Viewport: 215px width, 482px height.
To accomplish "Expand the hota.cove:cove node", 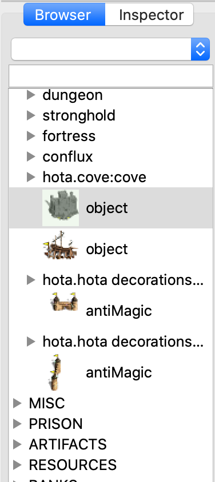I will [31, 177].
